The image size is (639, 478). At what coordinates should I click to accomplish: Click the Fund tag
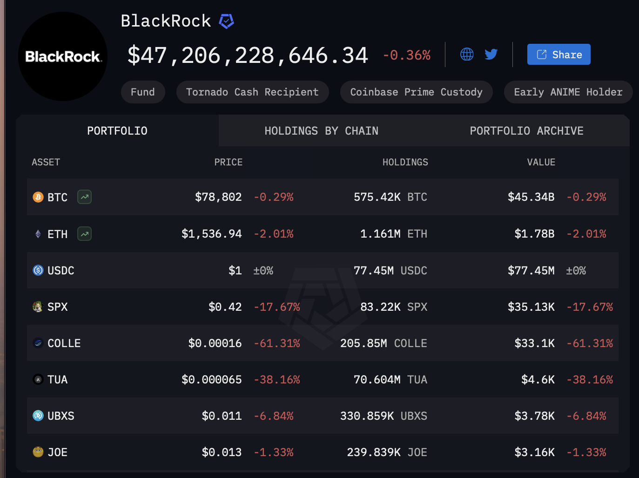coord(143,92)
